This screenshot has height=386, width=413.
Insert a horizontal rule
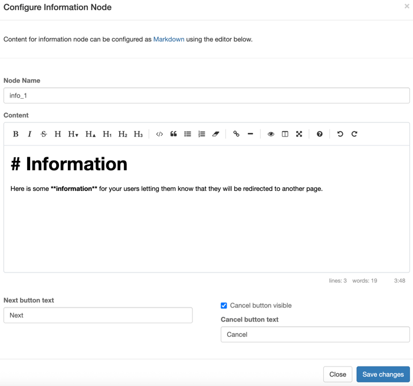click(x=250, y=134)
